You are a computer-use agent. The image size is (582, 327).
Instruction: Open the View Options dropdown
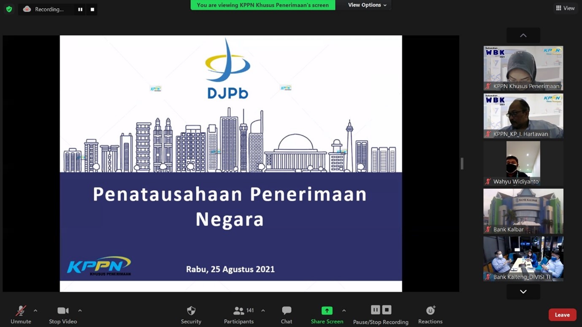coord(367,5)
